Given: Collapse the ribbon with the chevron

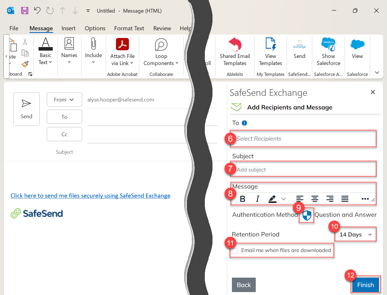Looking at the screenshot, I should 377,73.
